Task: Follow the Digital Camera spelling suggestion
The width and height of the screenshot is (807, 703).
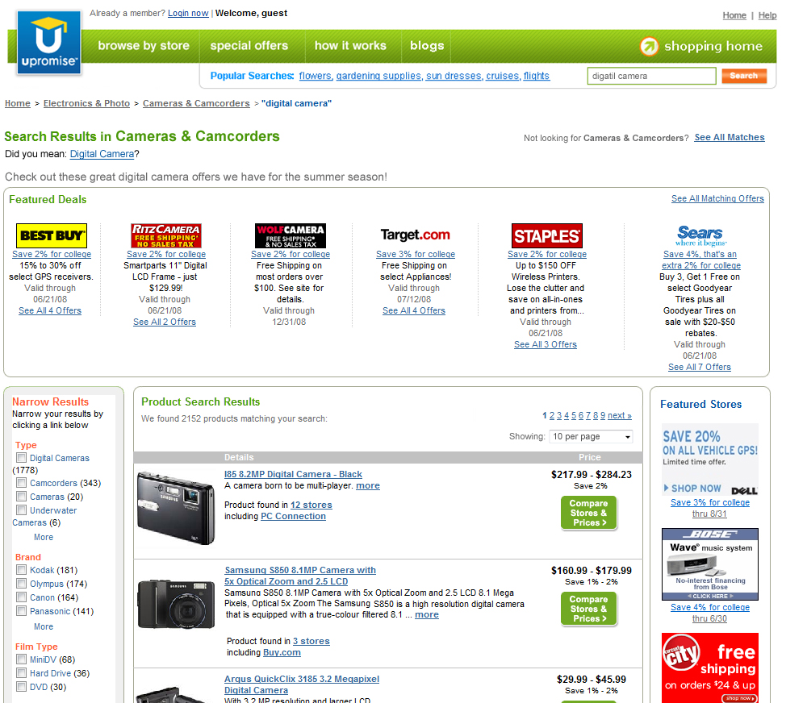Action: tap(102, 154)
